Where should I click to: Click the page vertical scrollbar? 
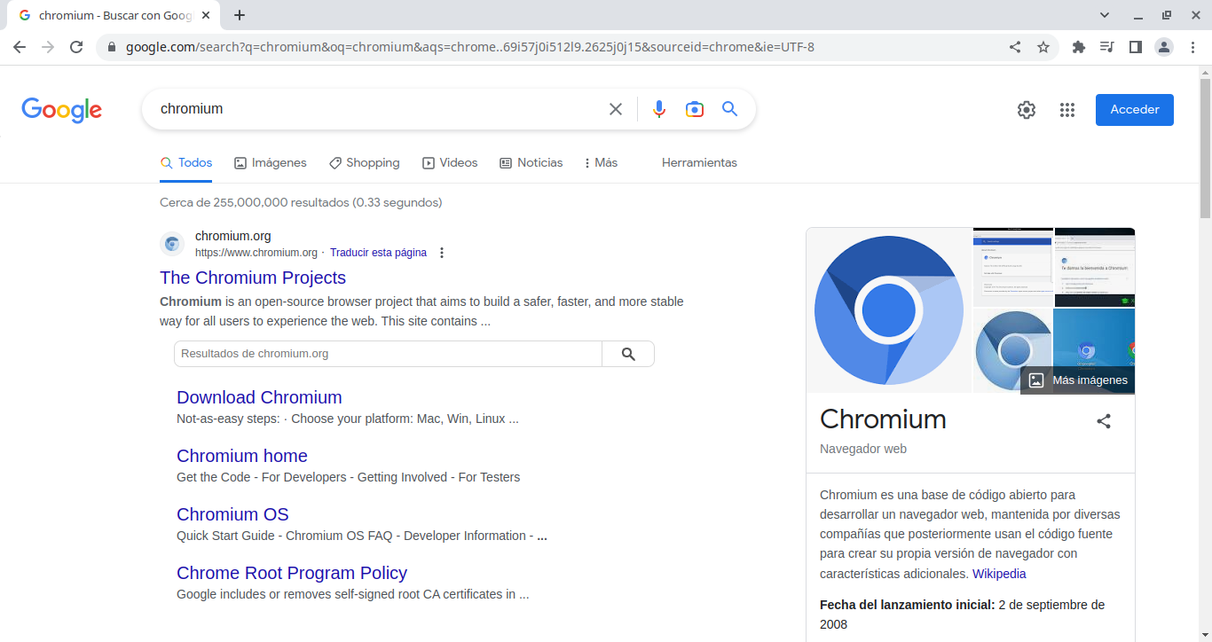[1205, 148]
